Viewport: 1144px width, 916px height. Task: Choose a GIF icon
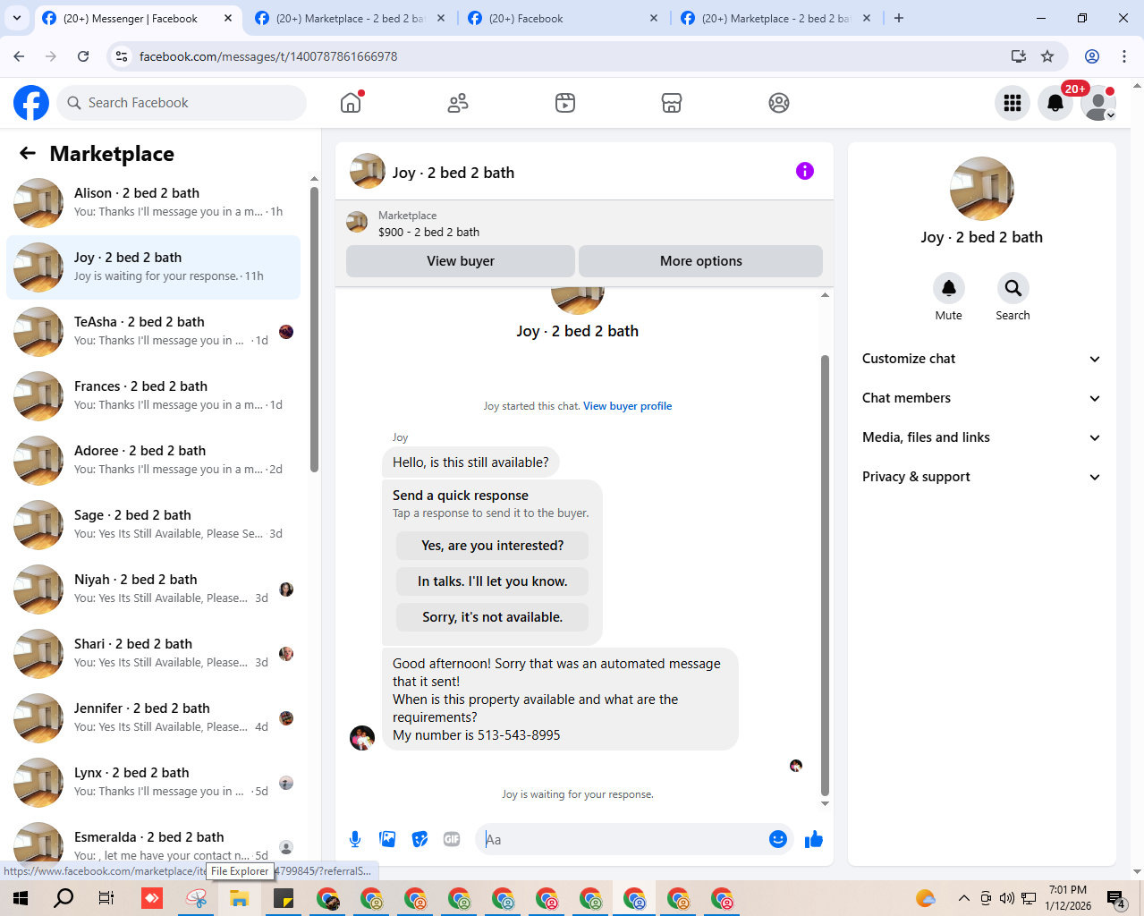452,839
